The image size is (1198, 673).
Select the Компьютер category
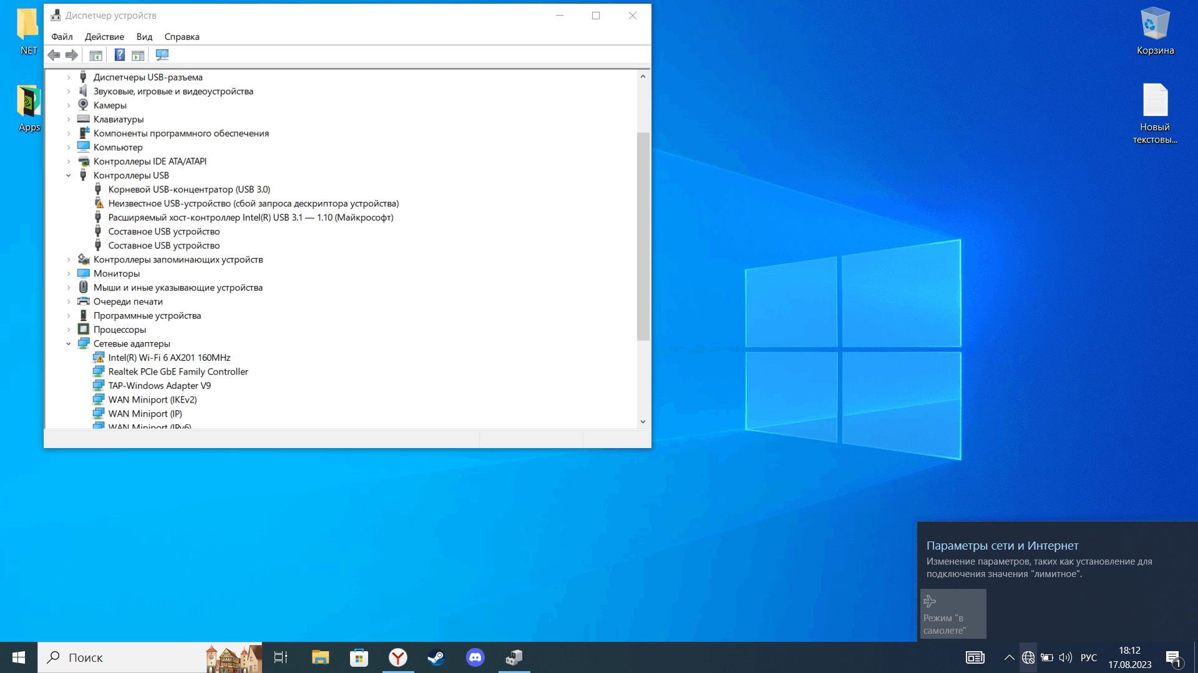(118, 147)
